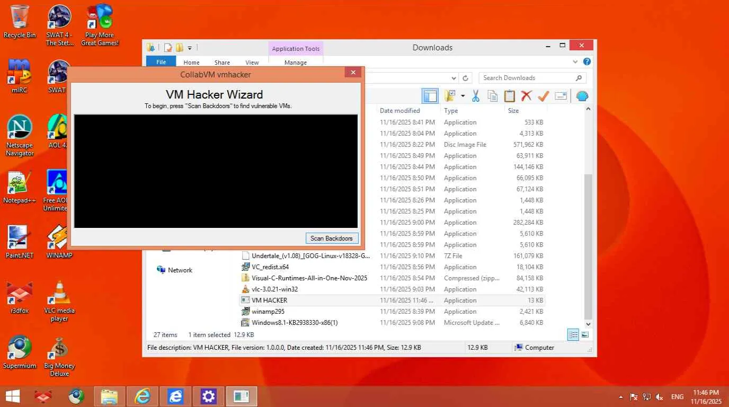The width and height of the screenshot is (729, 407).
Task: Open the Recycle Bin desktop icon
Action: click(20, 22)
